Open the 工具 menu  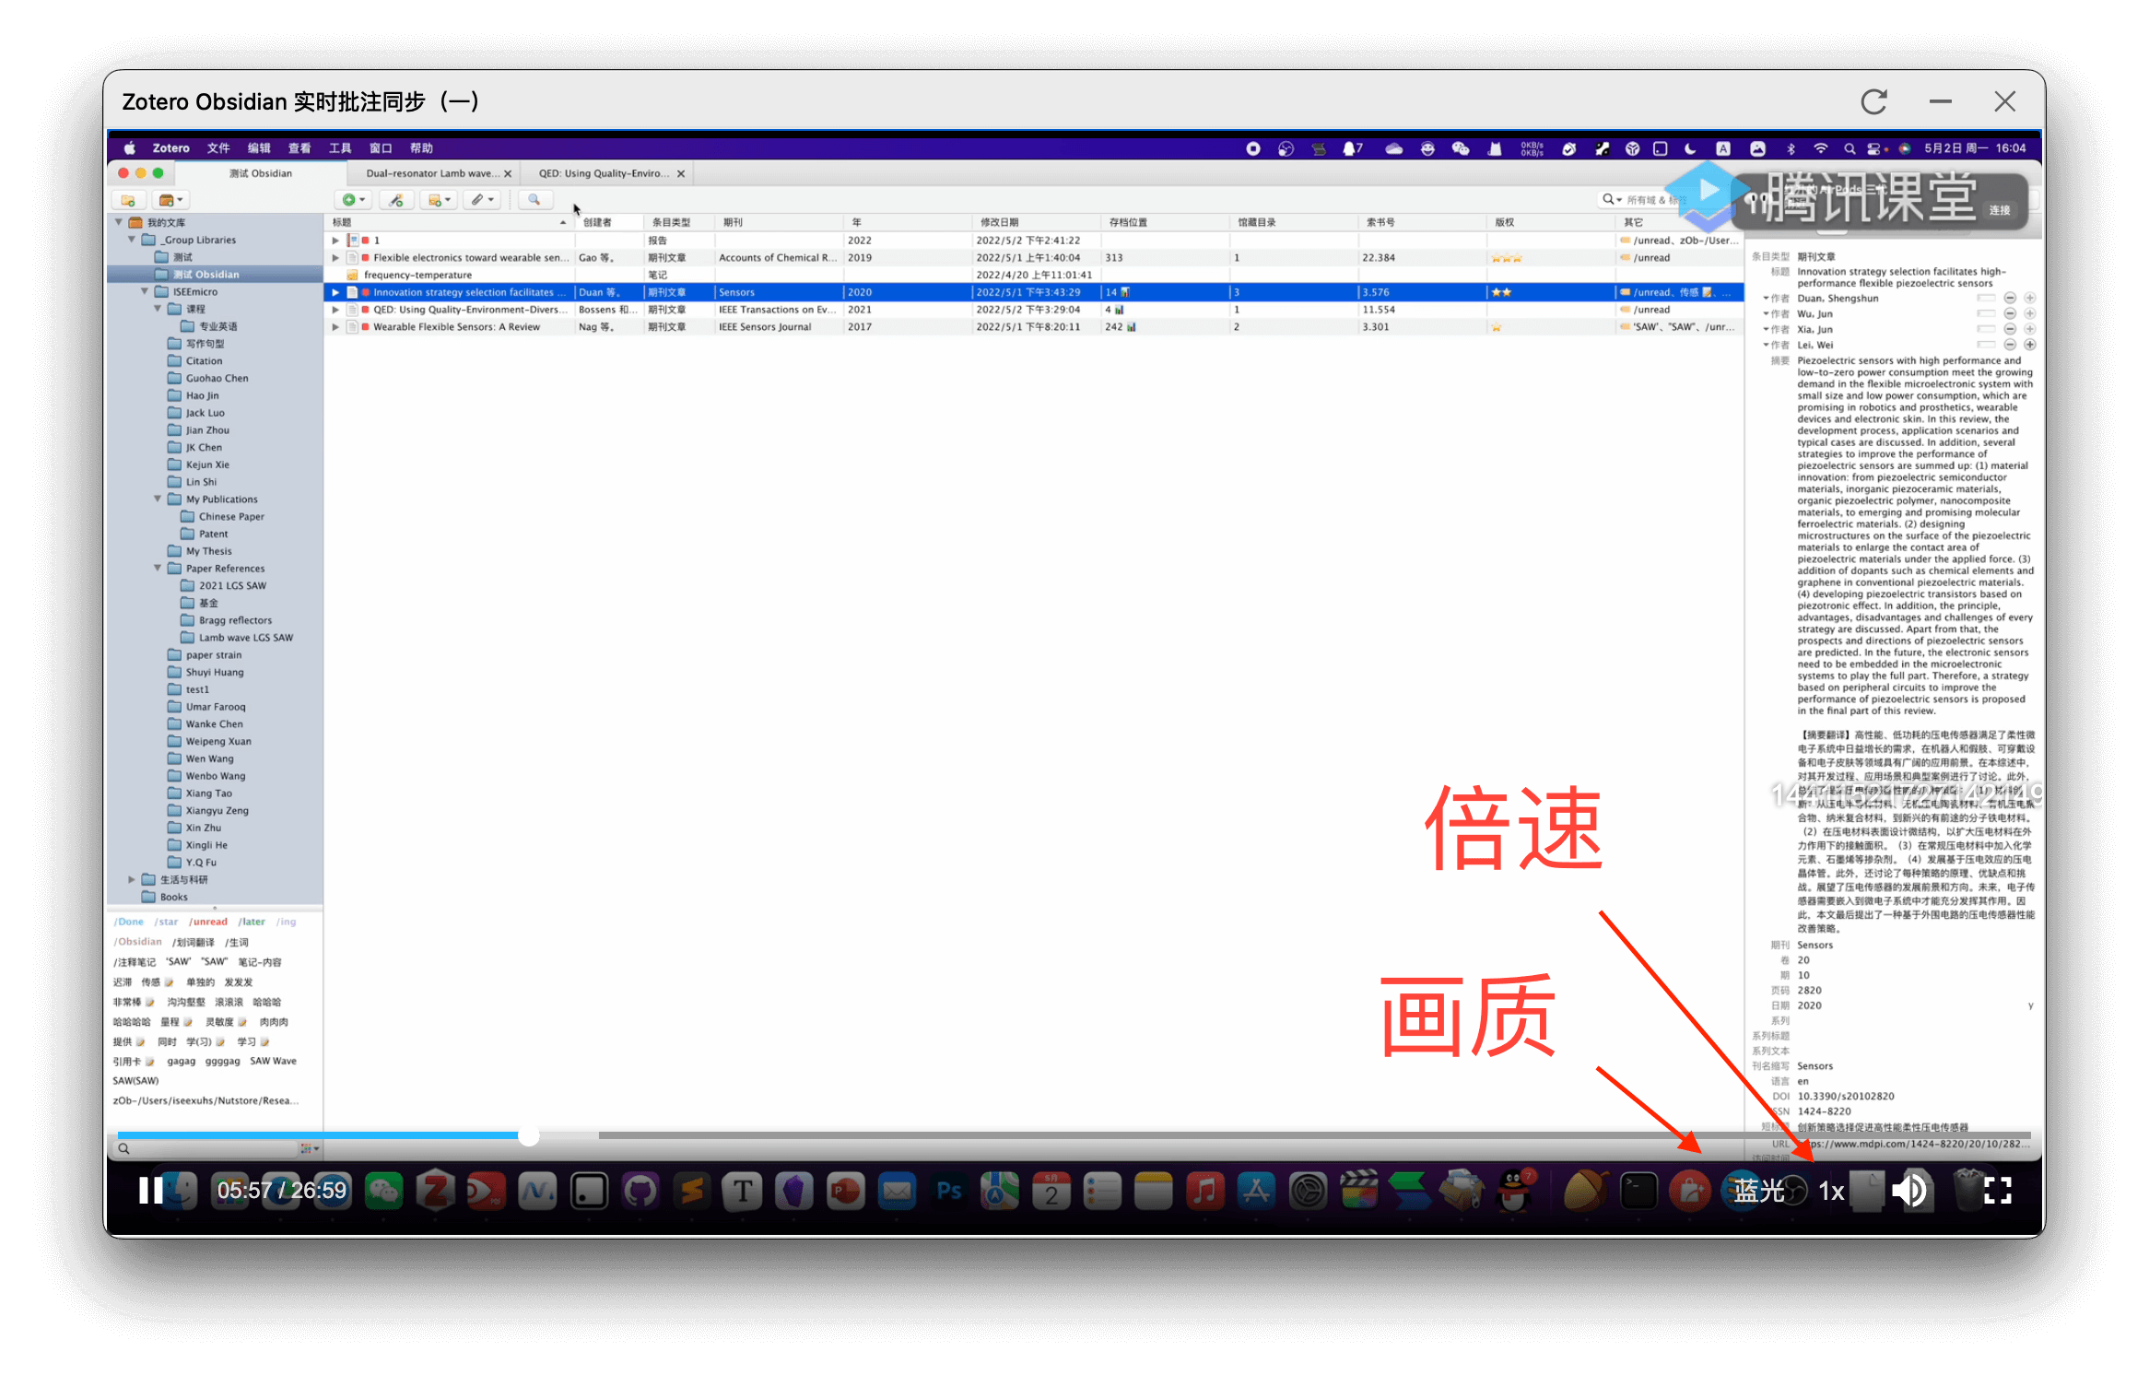[x=340, y=148]
